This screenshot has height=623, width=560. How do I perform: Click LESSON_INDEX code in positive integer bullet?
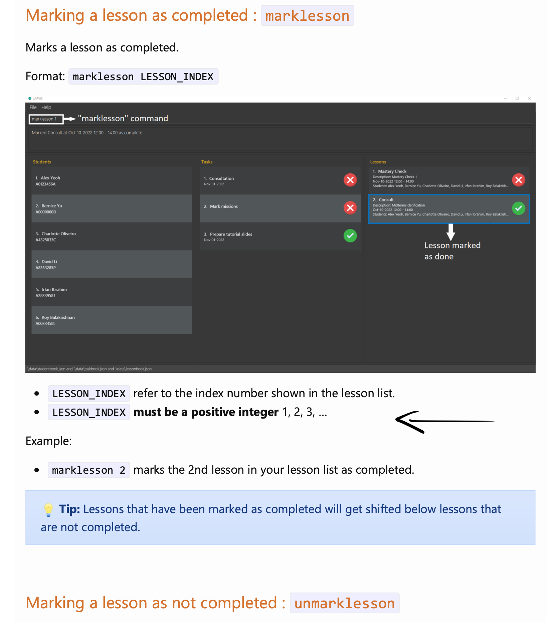click(89, 413)
